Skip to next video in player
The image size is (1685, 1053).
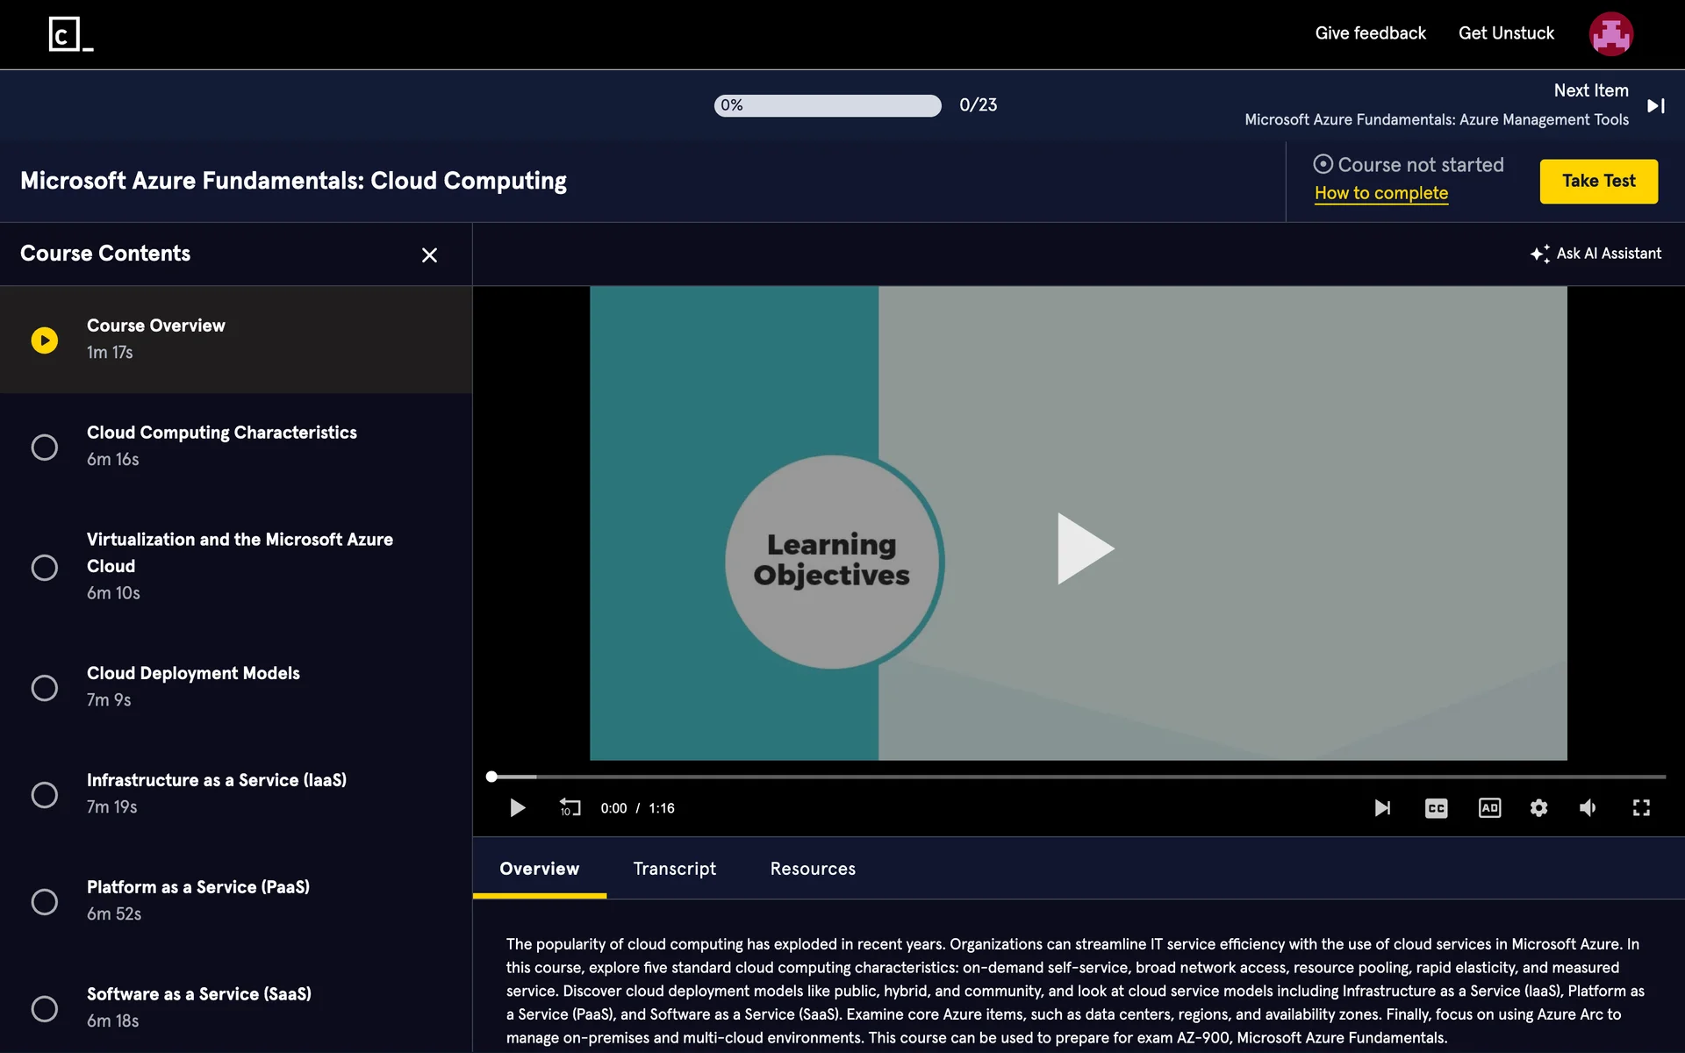(1382, 808)
